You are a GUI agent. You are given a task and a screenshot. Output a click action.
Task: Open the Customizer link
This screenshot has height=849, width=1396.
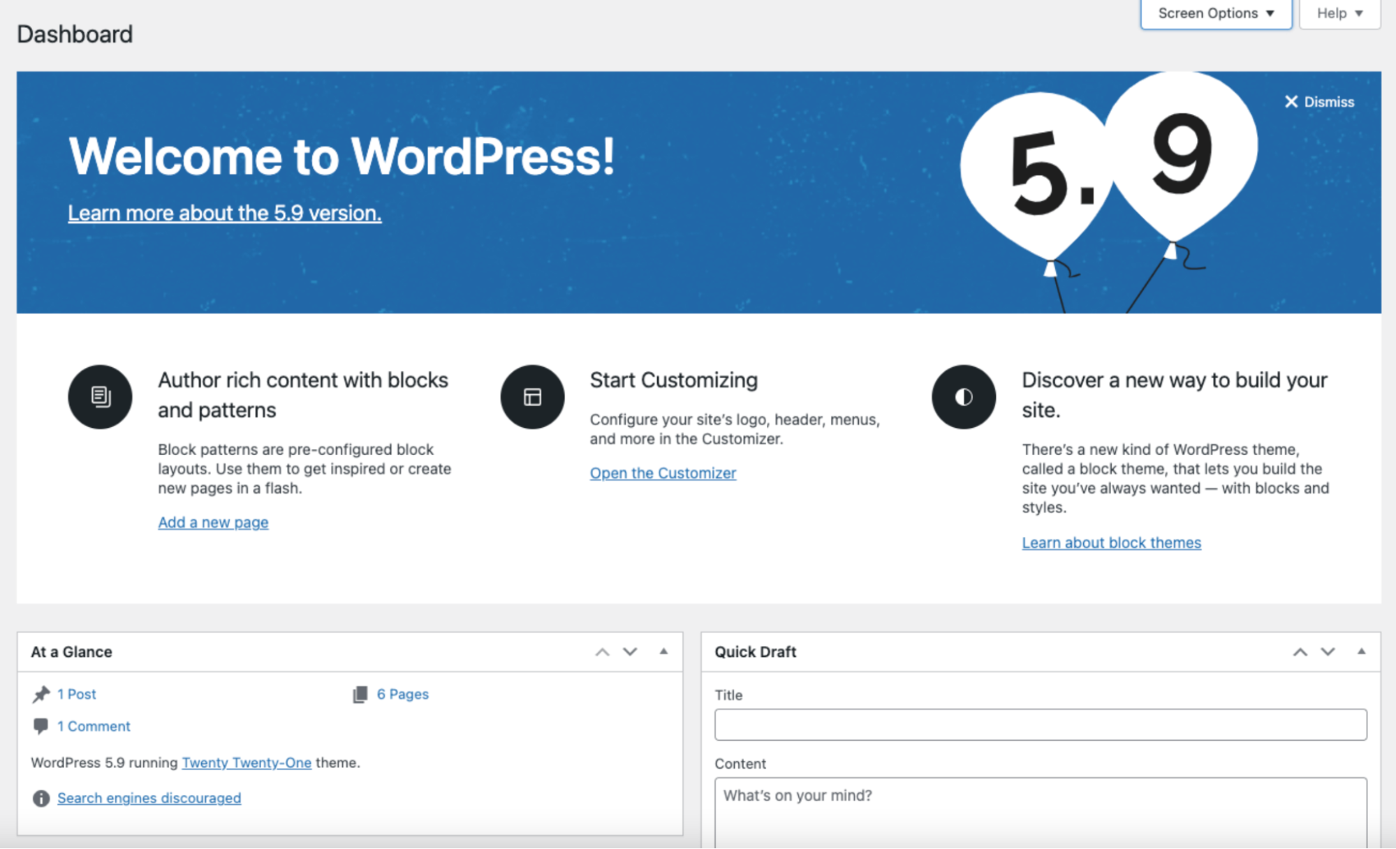click(x=662, y=473)
